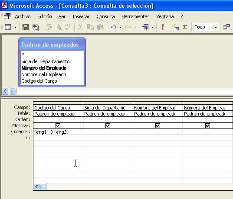Click the Redo icon
The height and width of the screenshot is (199, 233).
point(128,27)
